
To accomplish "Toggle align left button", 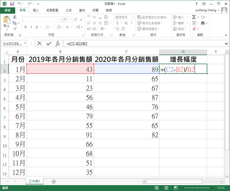I will [x=89, y=23].
